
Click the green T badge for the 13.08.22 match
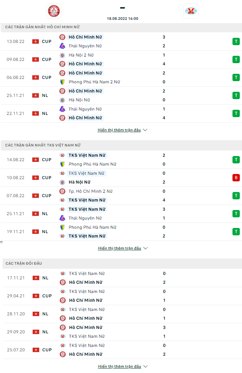pos(236,41)
